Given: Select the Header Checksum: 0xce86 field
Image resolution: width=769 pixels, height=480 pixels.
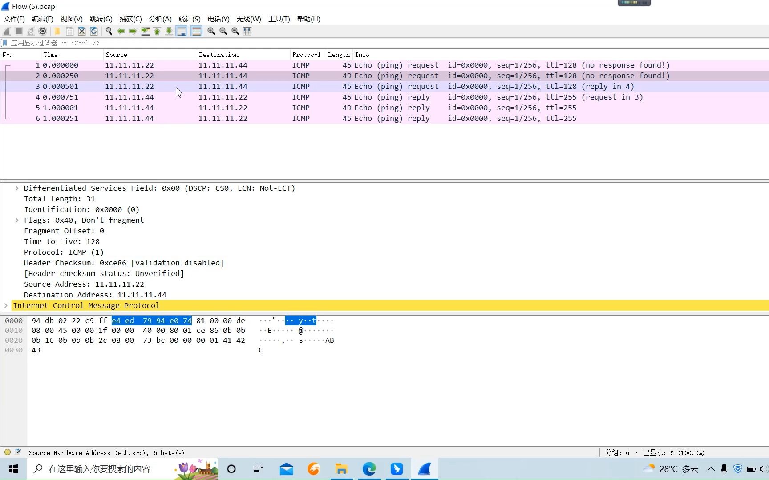Looking at the screenshot, I should 124,263.
